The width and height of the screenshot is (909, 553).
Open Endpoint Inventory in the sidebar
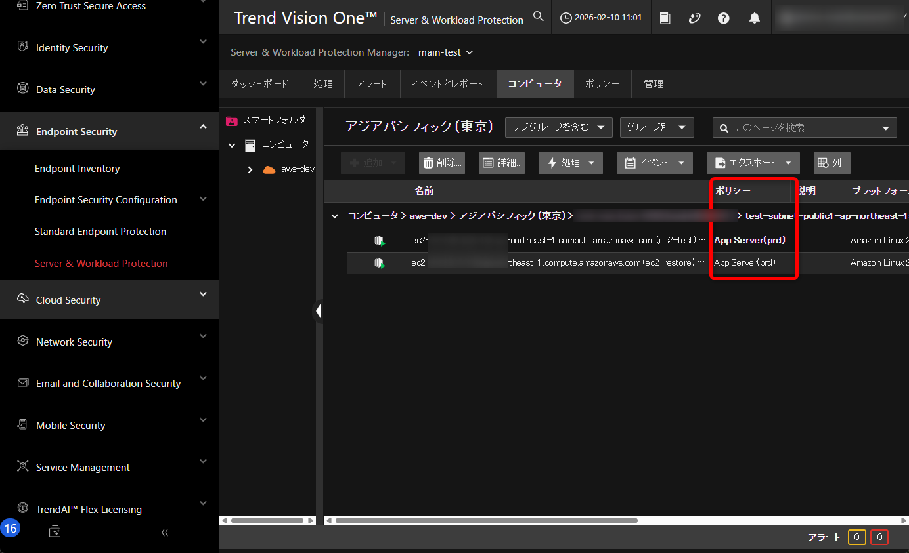click(x=78, y=169)
